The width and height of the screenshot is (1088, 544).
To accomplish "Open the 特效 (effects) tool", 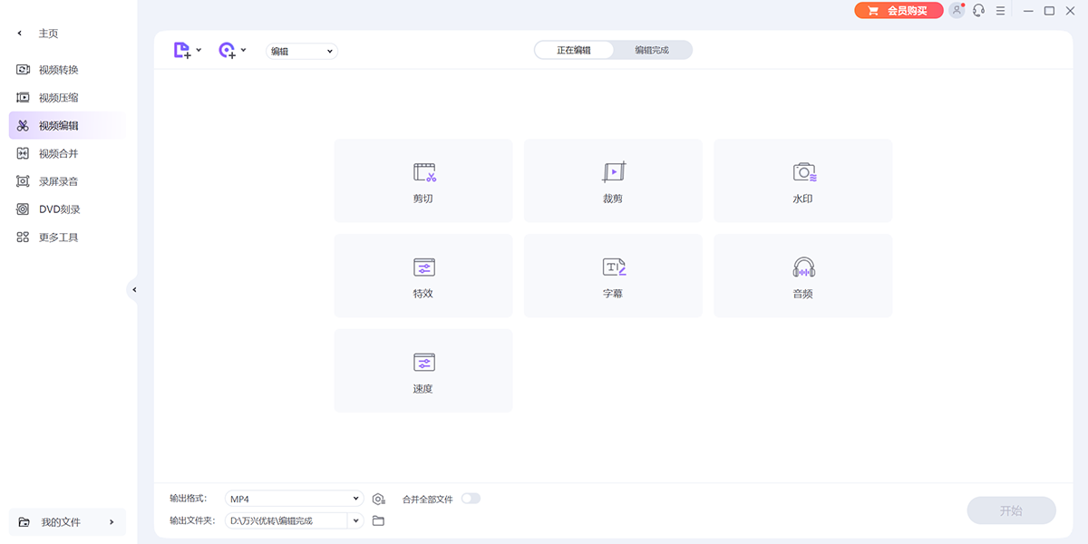I will (423, 276).
